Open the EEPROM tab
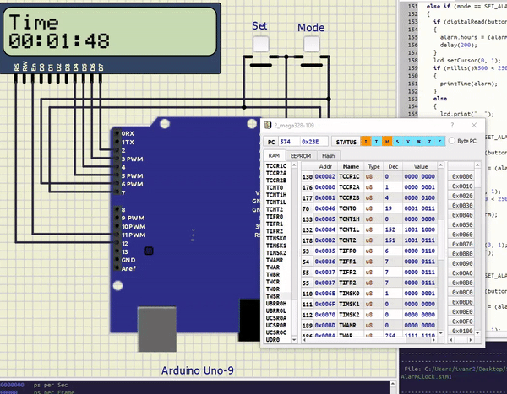Viewport: 507px width, 394px height. [300, 156]
